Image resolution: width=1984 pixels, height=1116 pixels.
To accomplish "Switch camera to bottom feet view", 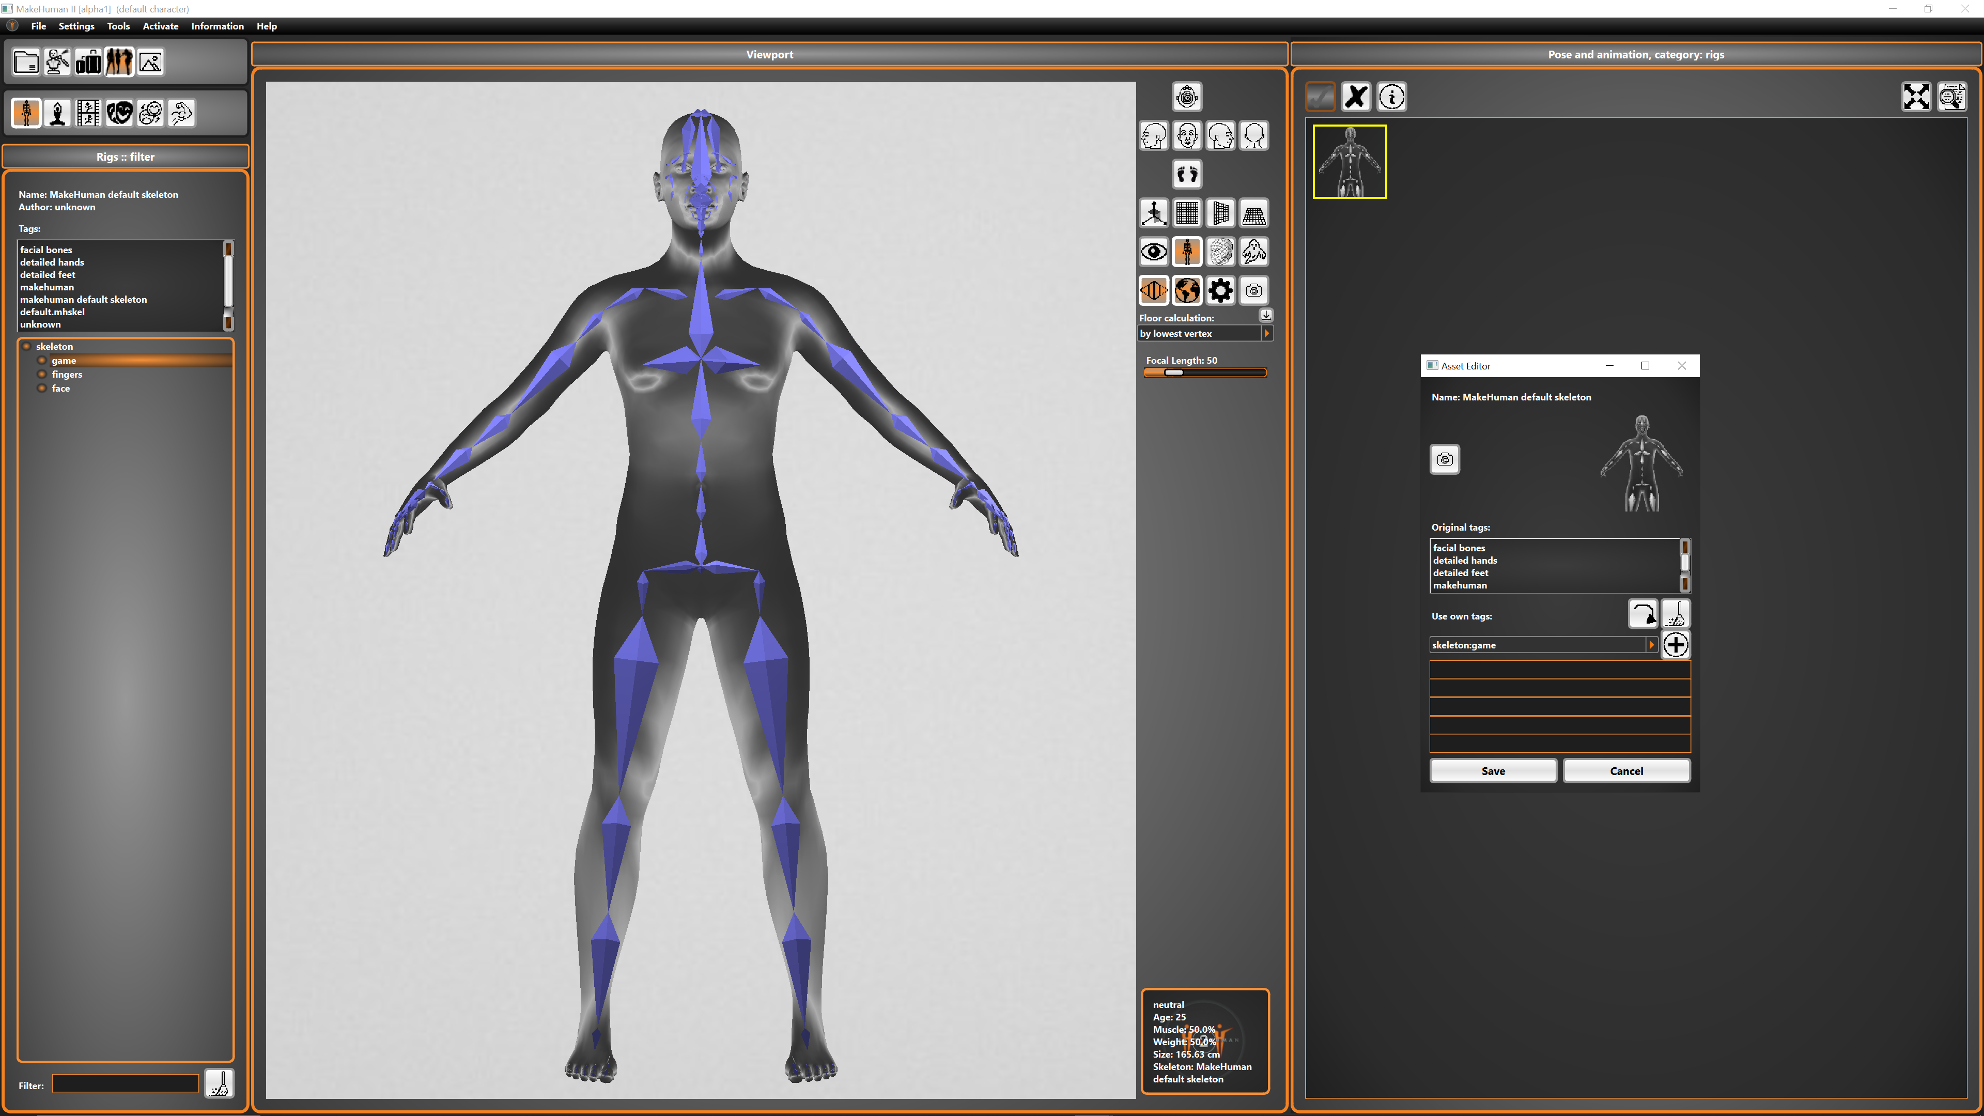I will [1187, 175].
